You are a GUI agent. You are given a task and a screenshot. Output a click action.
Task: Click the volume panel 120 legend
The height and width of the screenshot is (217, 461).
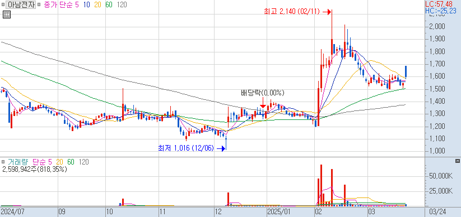pyautogui.click(x=84, y=162)
